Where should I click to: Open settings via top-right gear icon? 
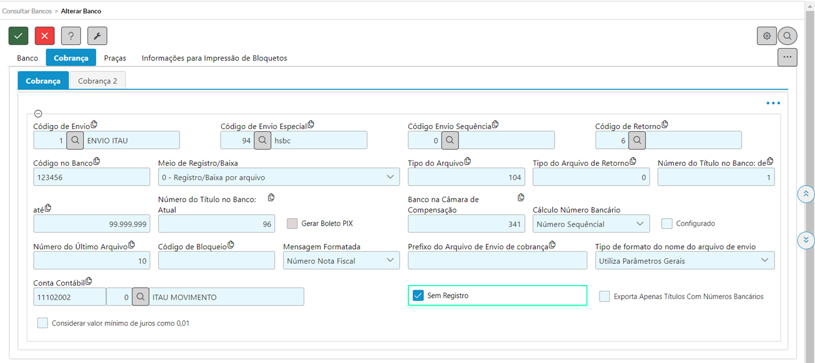(x=767, y=36)
